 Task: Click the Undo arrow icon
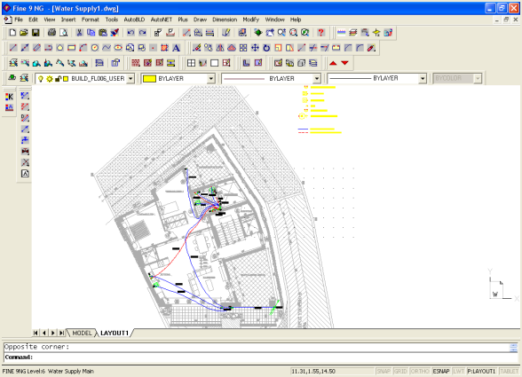click(130, 33)
